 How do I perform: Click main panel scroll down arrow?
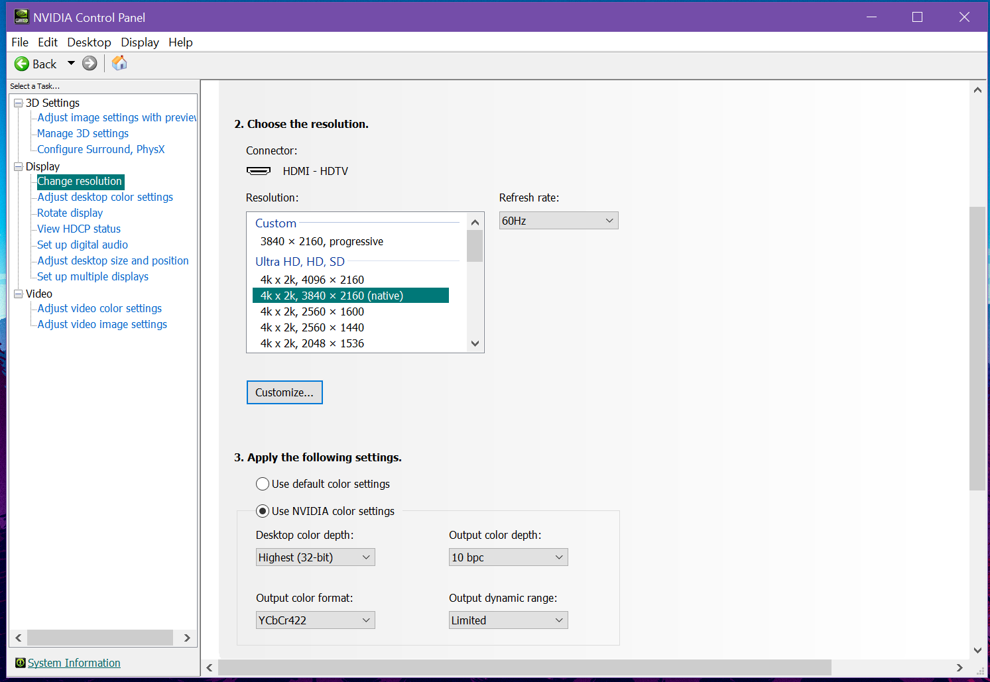[977, 650]
